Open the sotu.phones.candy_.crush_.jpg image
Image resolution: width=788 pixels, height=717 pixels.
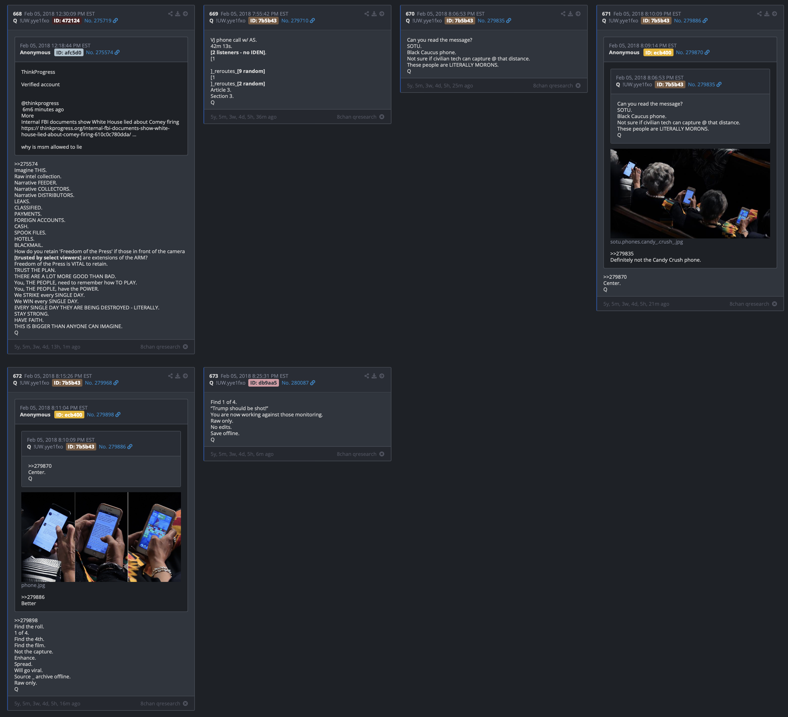pos(690,193)
